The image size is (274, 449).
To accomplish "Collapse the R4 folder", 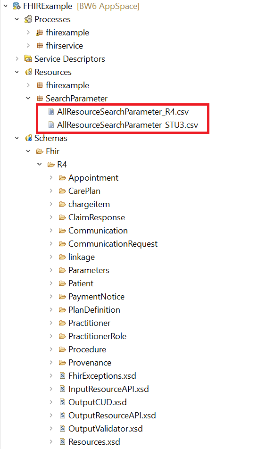I will coord(40,164).
